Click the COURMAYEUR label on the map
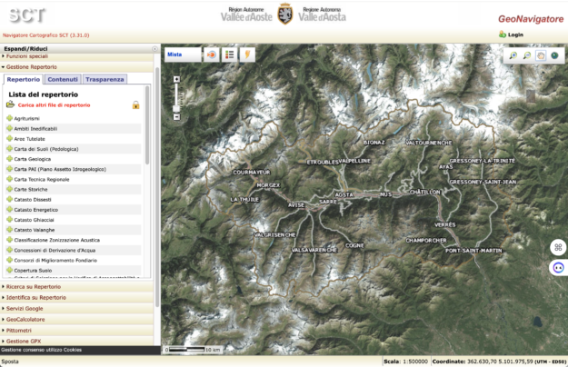The image size is (568, 367). coord(252,173)
